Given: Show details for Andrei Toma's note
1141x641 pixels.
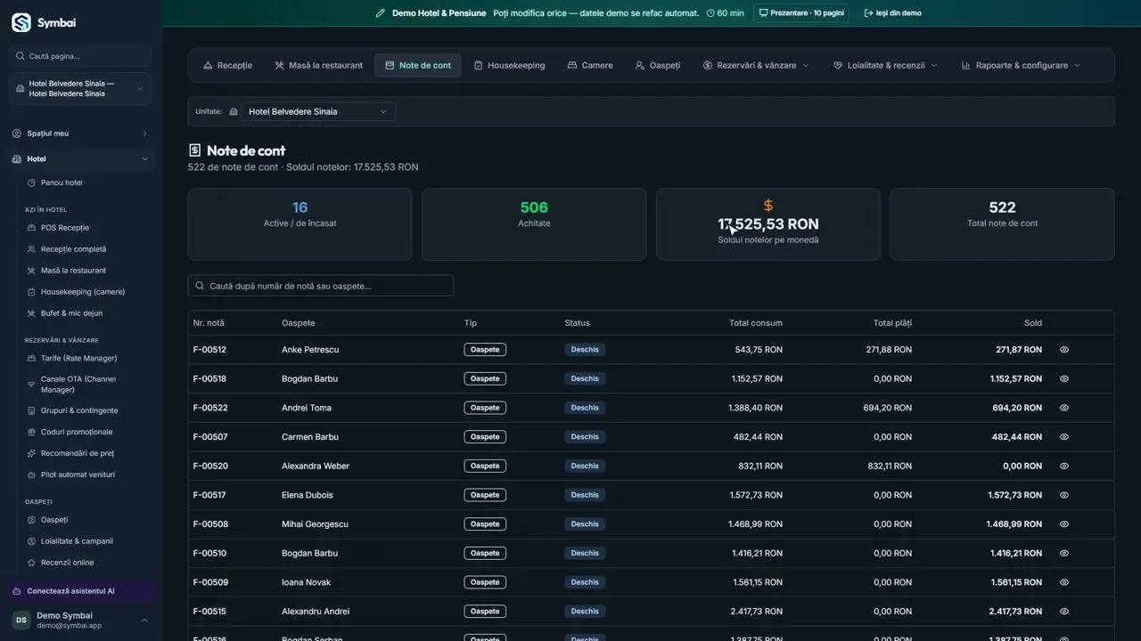Looking at the screenshot, I should 1064,408.
